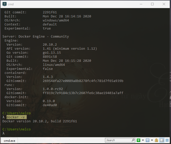
Task: Click the active console number 1 icon
Action: [148, 140]
